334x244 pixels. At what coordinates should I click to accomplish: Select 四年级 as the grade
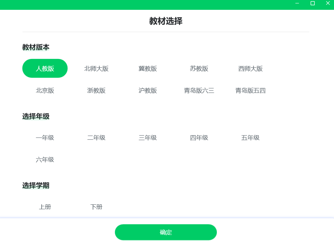click(199, 137)
